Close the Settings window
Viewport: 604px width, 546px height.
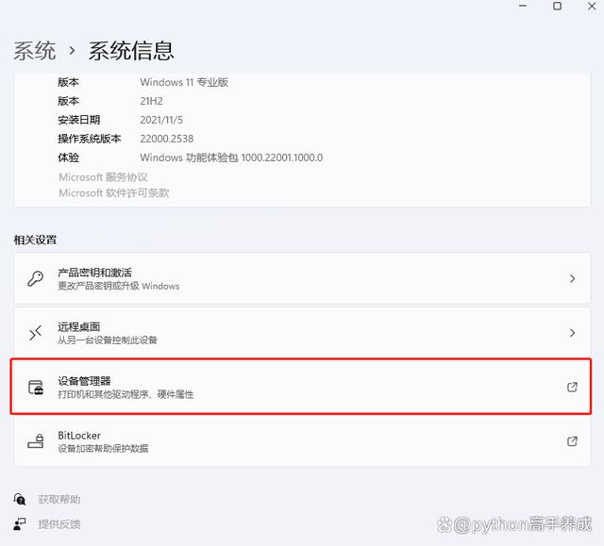tap(592, 6)
